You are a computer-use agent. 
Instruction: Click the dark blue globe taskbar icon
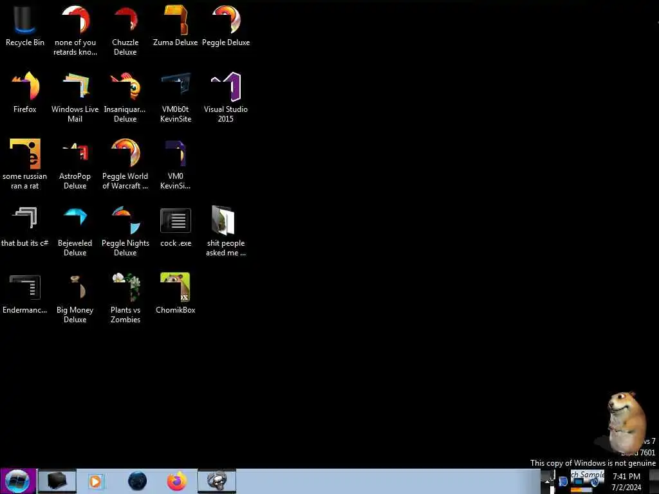coord(138,481)
